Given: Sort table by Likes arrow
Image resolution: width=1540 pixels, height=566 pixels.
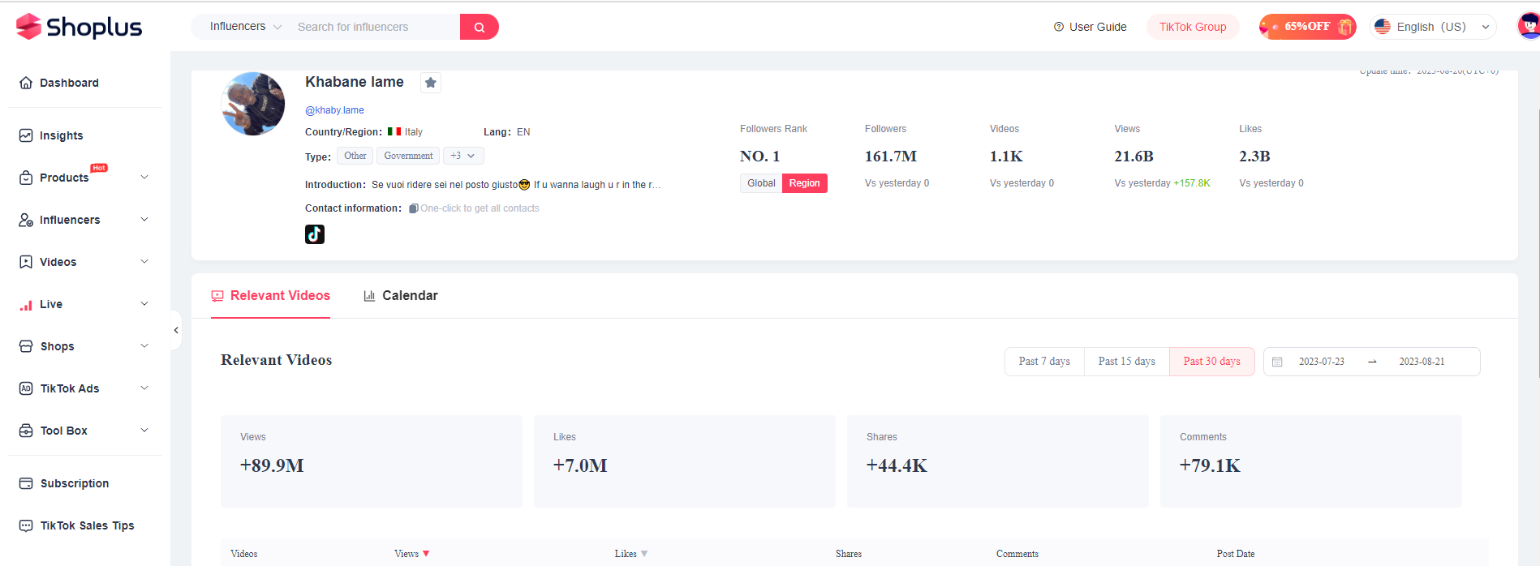Looking at the screenshot, I should pos(644,554).
